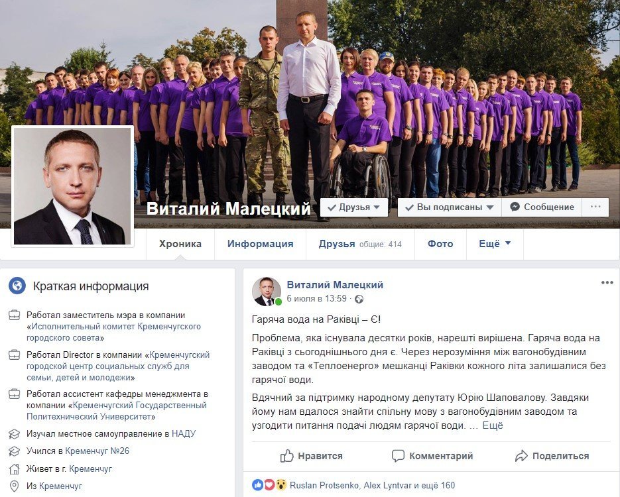
Task: Click the thumbs-up Нравится icon
Action: [x=286, y=456]
